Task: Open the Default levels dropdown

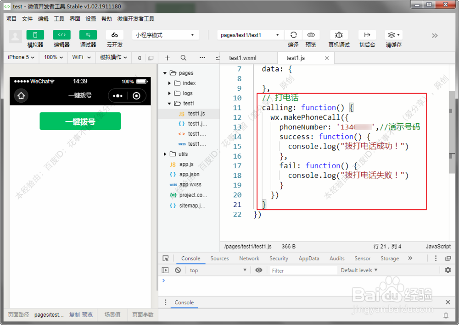Action: tap(359, 270)
